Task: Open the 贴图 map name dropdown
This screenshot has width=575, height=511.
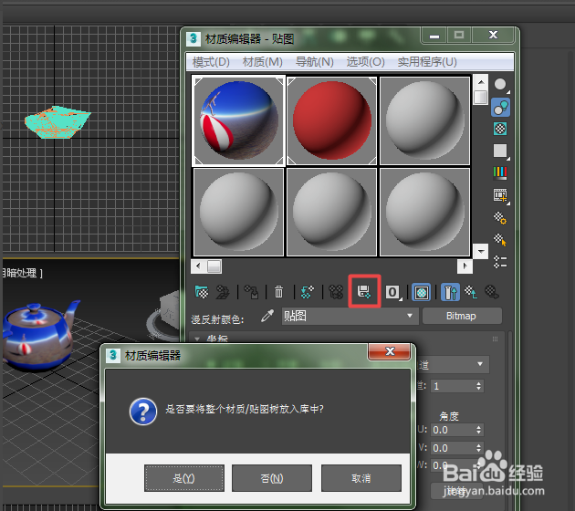Action: [x=350, y=316]
